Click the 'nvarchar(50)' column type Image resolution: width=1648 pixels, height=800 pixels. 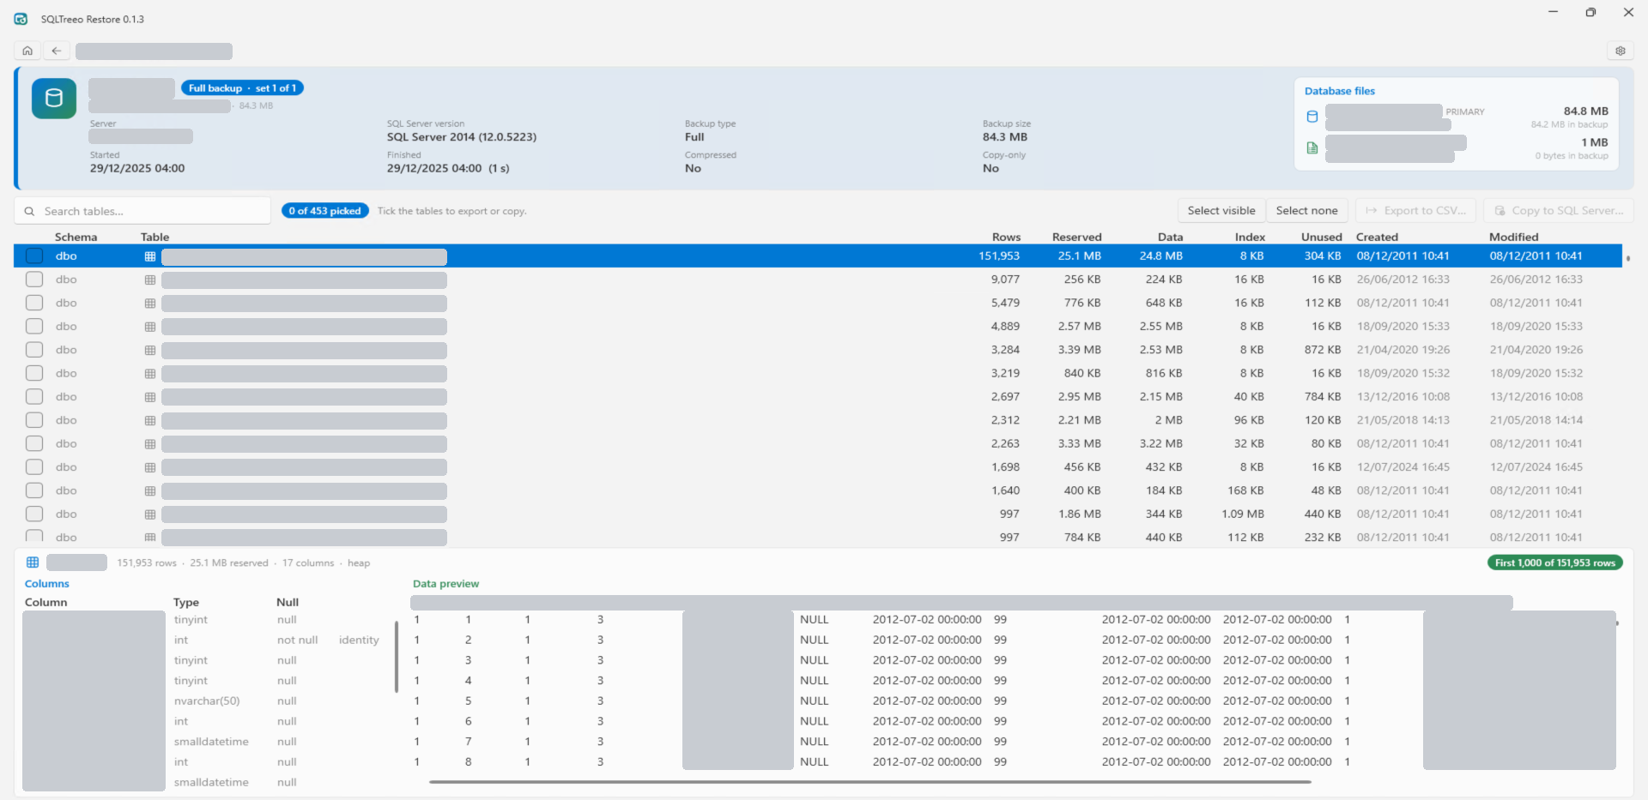(x=207, y=701)
